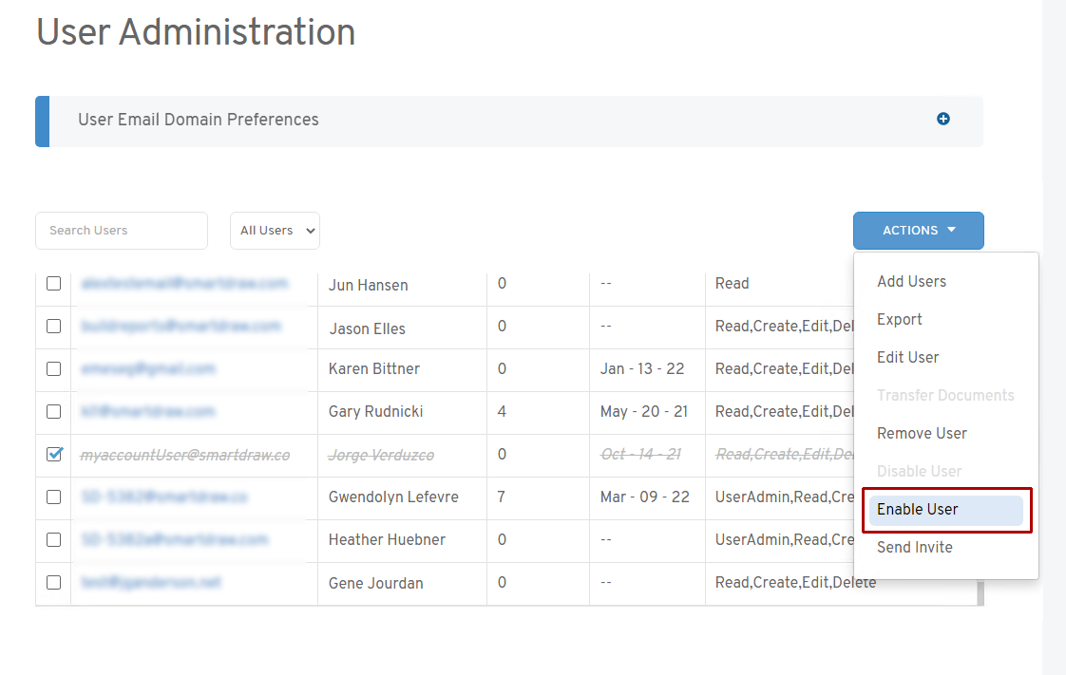1066x675 pixels.
Task: Click Enable User in the menu
Action: tap(918, 509)
